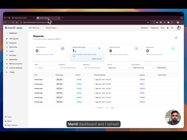Open the user avatar menu

pyautogui.click(x=179, y=28)
